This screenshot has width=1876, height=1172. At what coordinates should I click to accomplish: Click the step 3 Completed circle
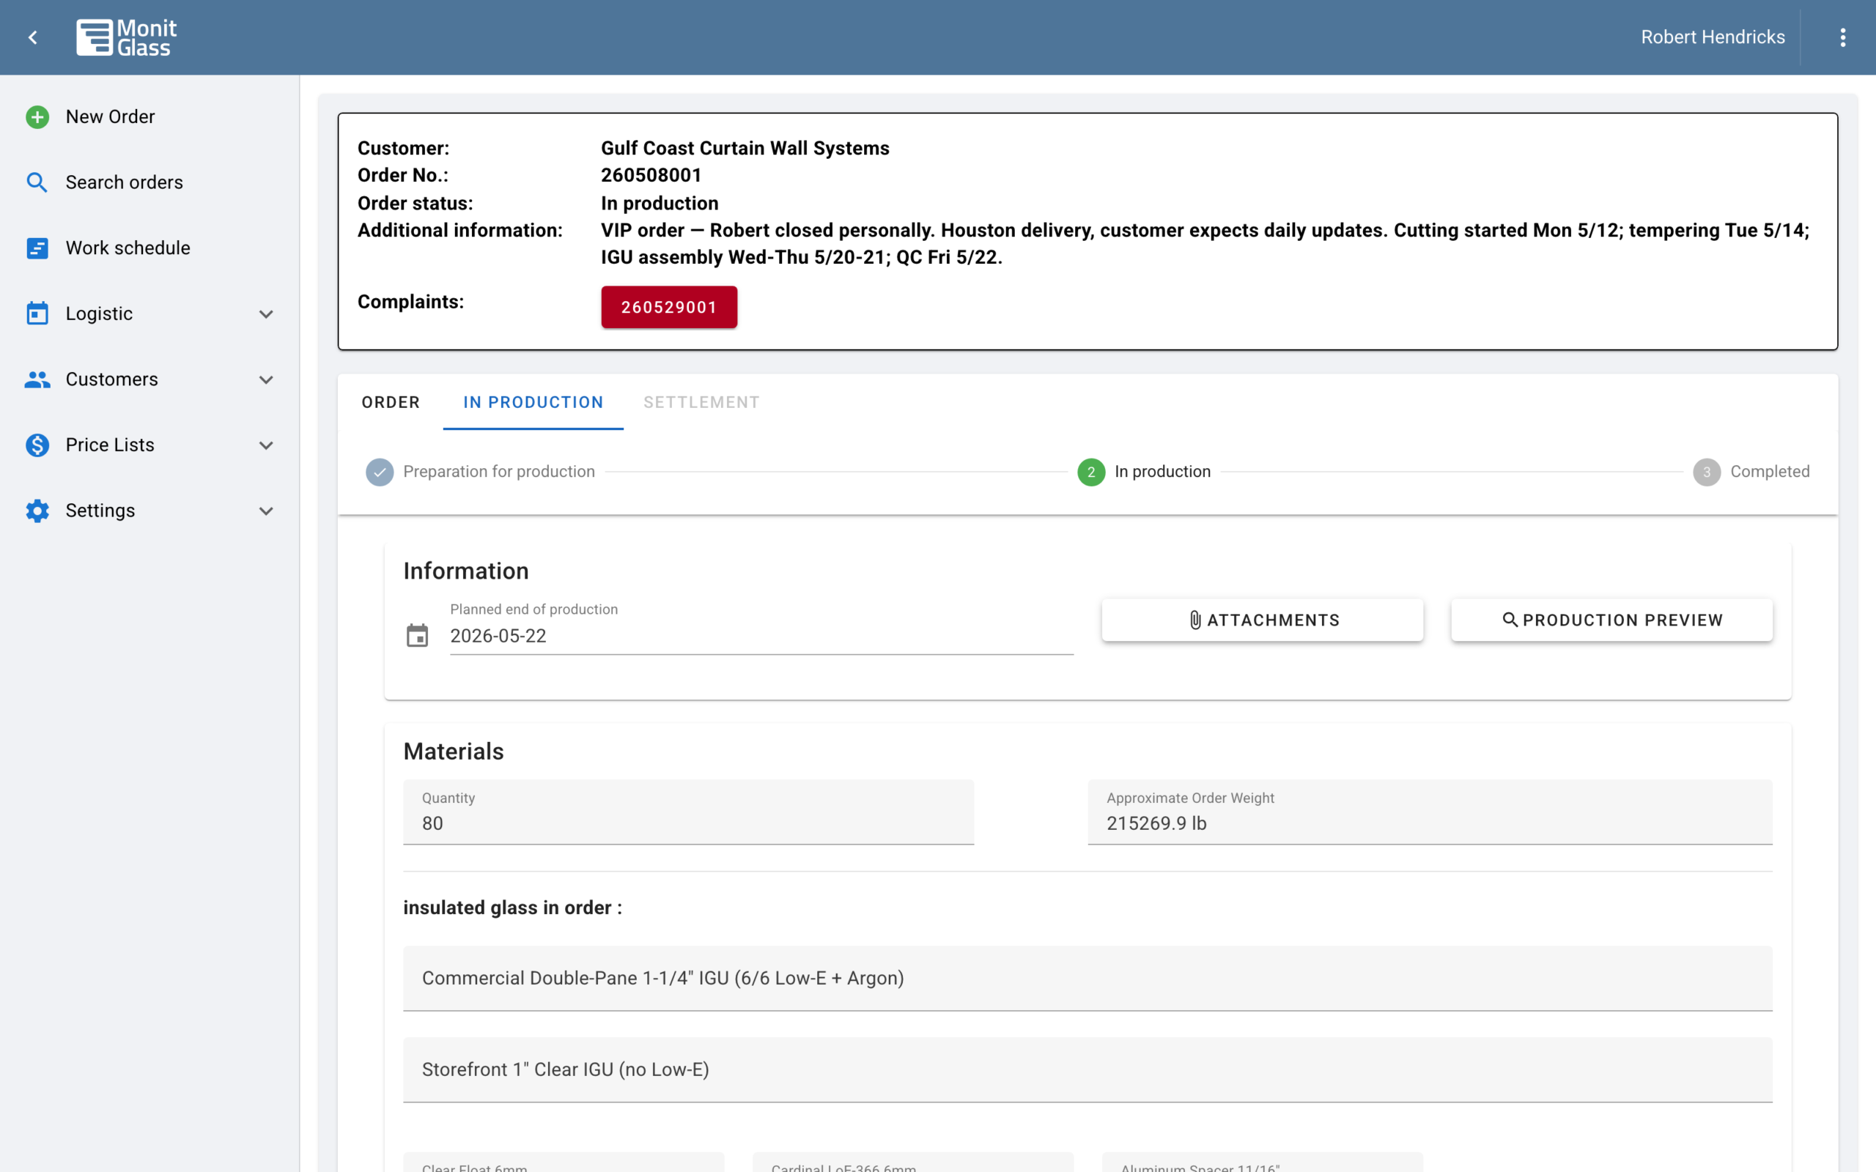click(x=1706, y=472)
